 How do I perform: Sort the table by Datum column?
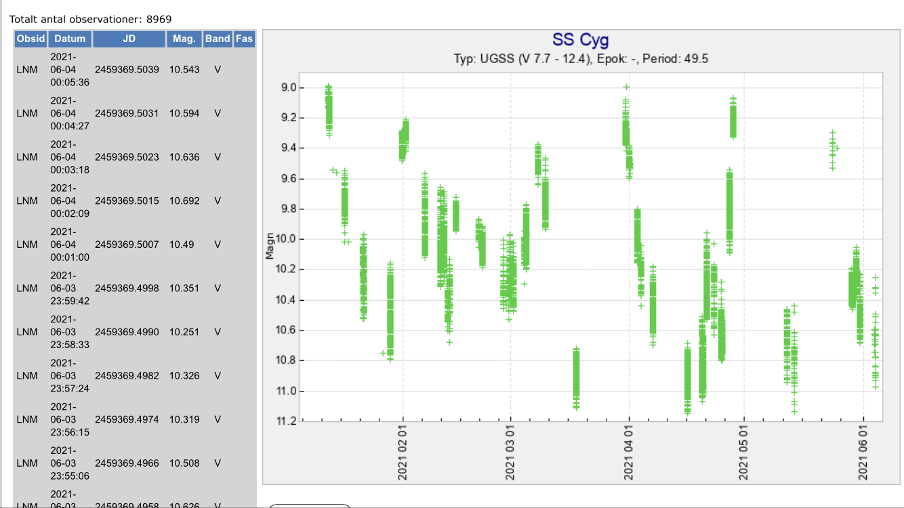[70, 39]
